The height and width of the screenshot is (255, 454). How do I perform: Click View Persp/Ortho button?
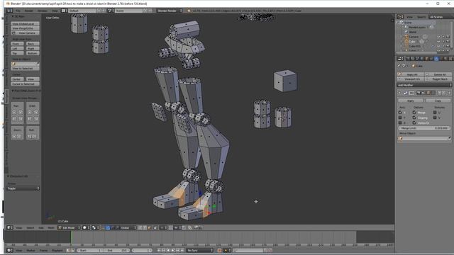(26, 28)
